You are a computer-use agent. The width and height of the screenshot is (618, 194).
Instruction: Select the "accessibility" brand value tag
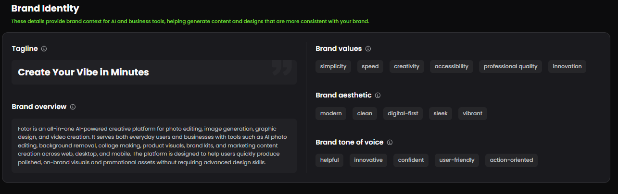click(452, 66)
